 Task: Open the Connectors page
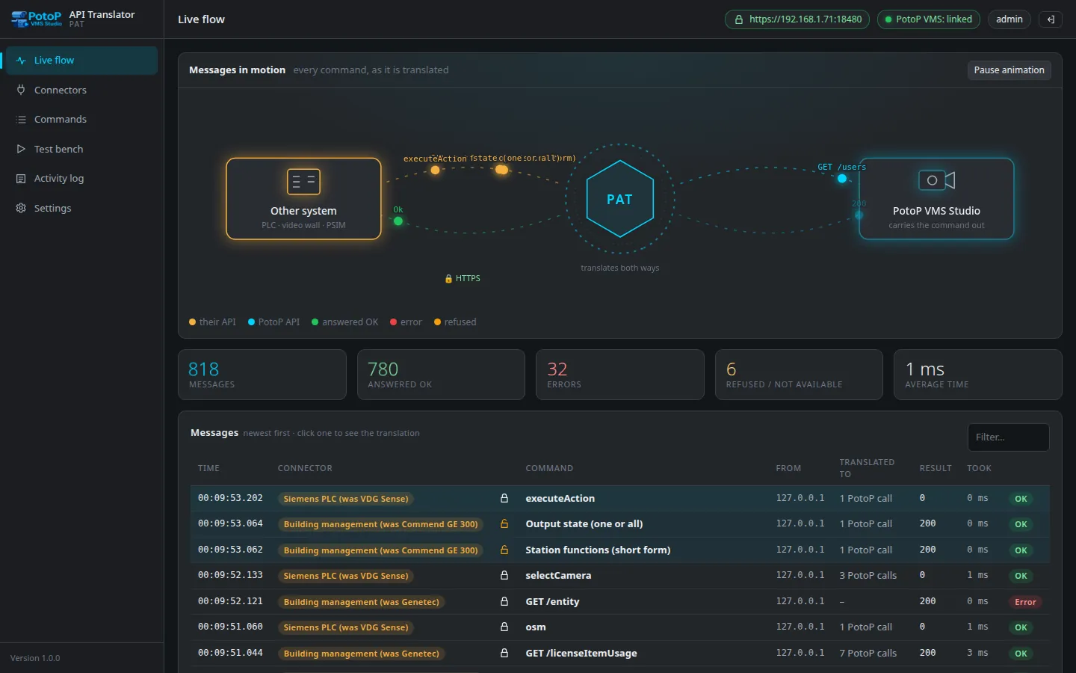[81, 90]
